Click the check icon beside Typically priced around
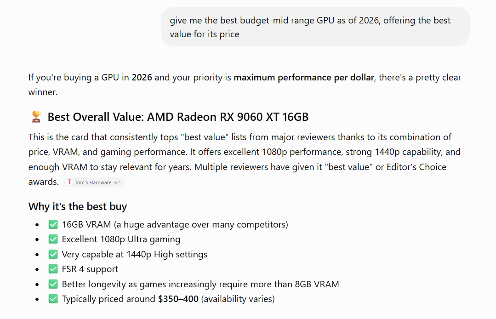 [53, 299]
